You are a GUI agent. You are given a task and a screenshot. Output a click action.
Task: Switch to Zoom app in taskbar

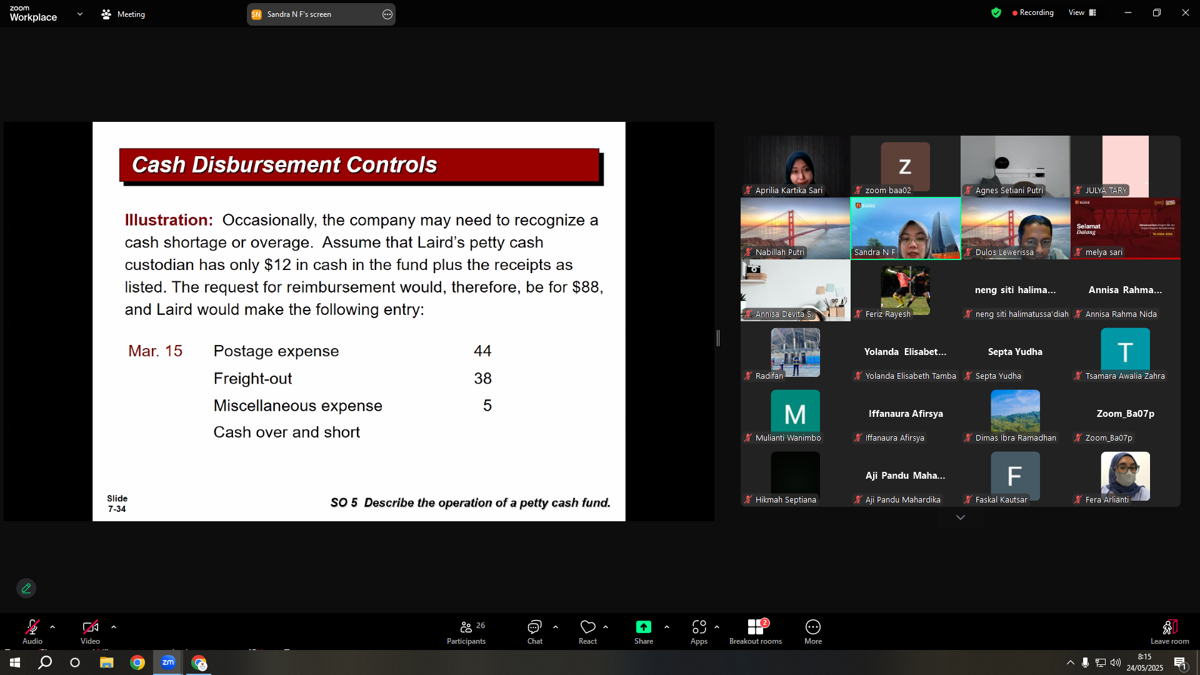[x=168, y=662]
